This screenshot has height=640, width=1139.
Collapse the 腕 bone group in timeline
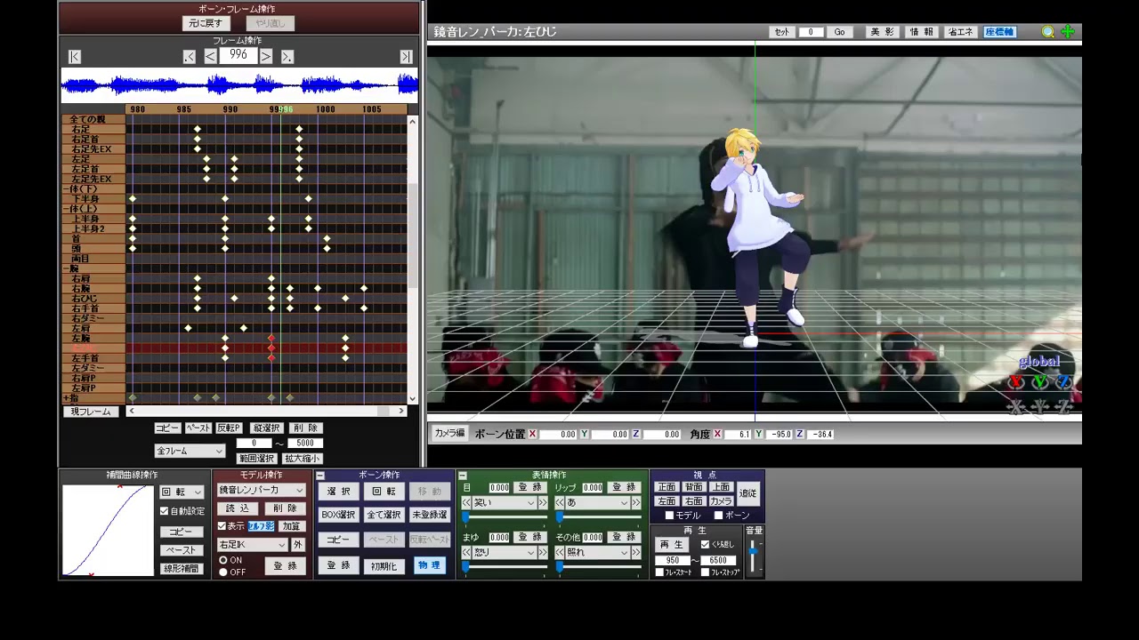point(67,268)
